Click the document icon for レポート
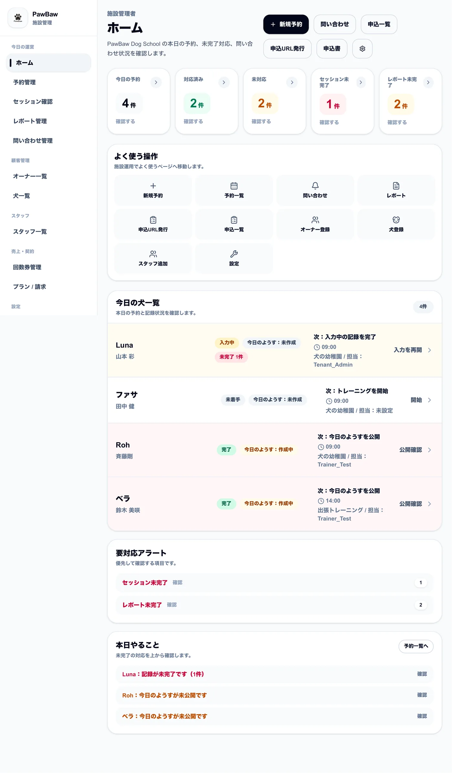The height and width of the screenshot is (773, 452). (396, 186)
